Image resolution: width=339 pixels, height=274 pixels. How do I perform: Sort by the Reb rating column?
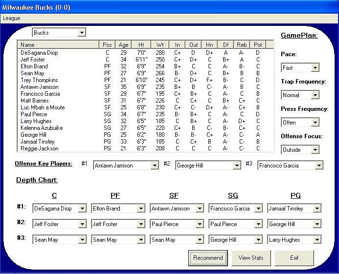pos(242,45)
